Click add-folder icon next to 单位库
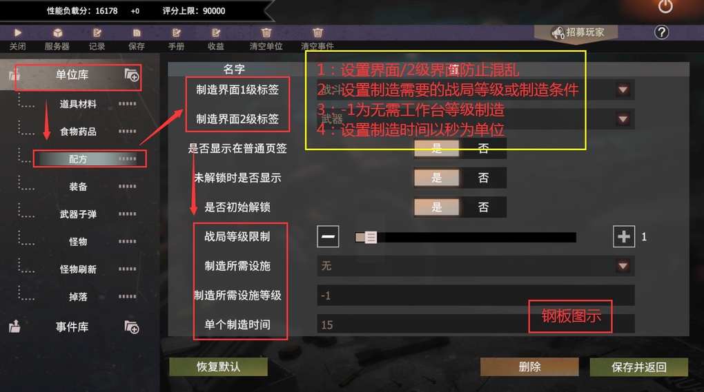The width and height of the screenshot is (704, 392). coord(132,75)
